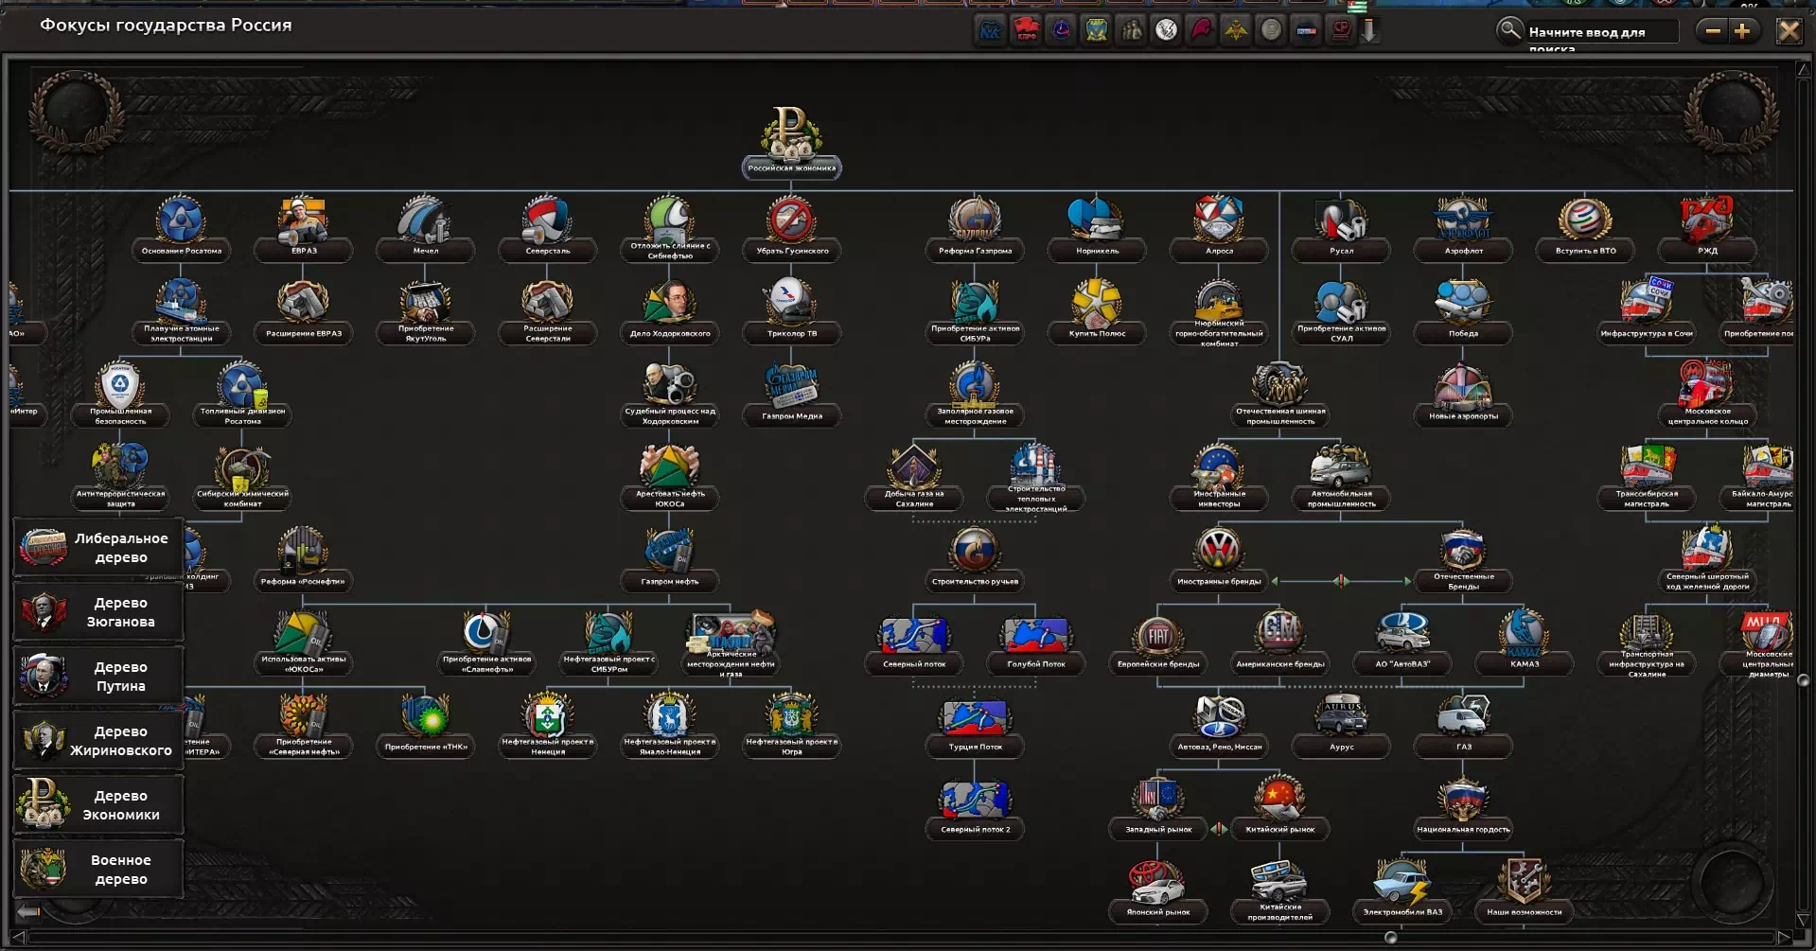The width and height of the screenshot is (1816, 951).
Task: Open the Дерево Путина tree
Action: [x=98, y=676]
